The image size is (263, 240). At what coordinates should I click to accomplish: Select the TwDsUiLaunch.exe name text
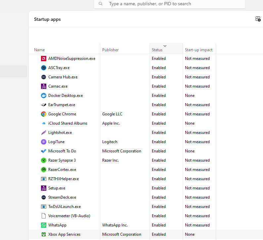click(x=65, y=207)
